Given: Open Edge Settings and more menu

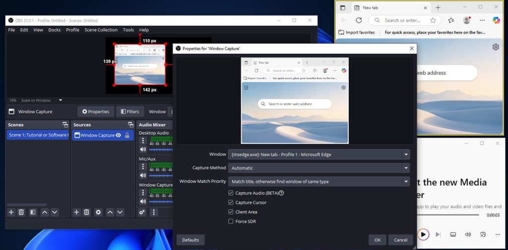Looking at the screenshot, I should [482, 20].
